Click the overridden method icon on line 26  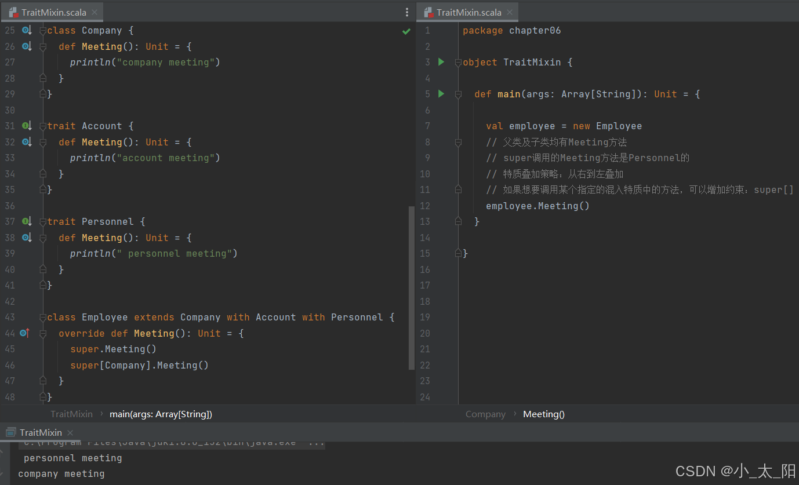26,46
